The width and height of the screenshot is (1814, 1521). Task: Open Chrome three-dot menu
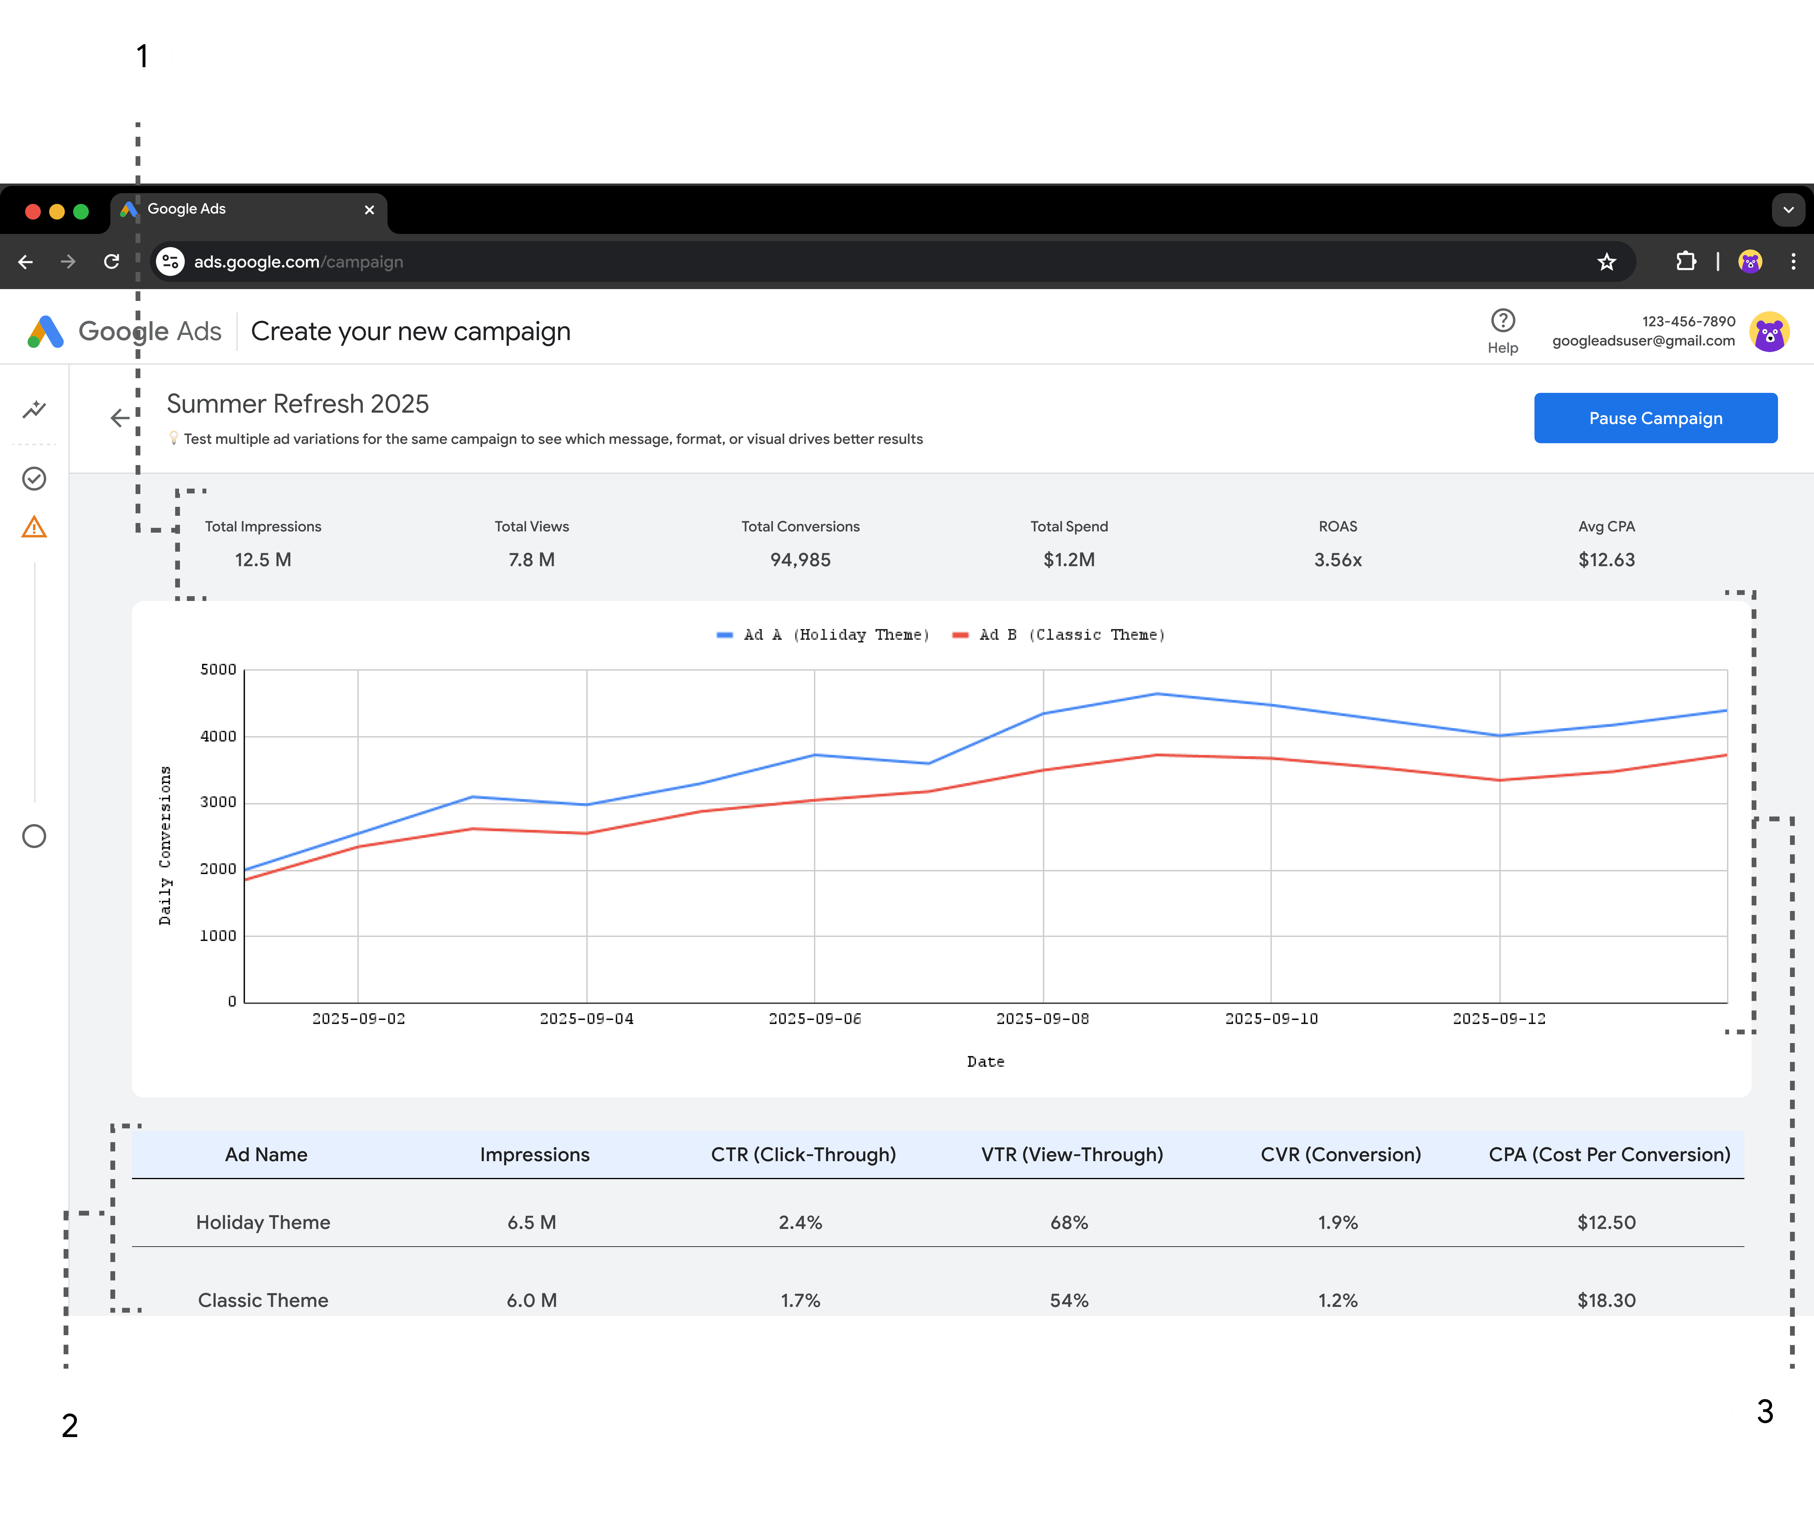(1793, 262)
